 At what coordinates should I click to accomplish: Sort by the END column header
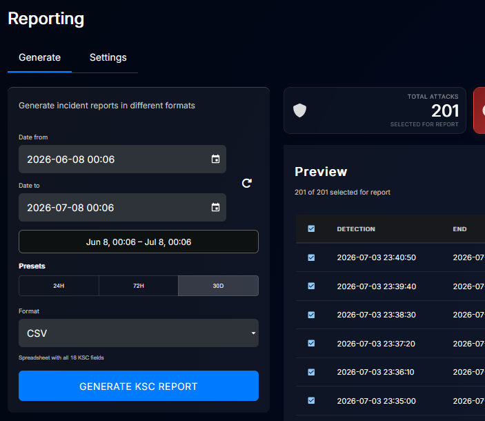459,229
